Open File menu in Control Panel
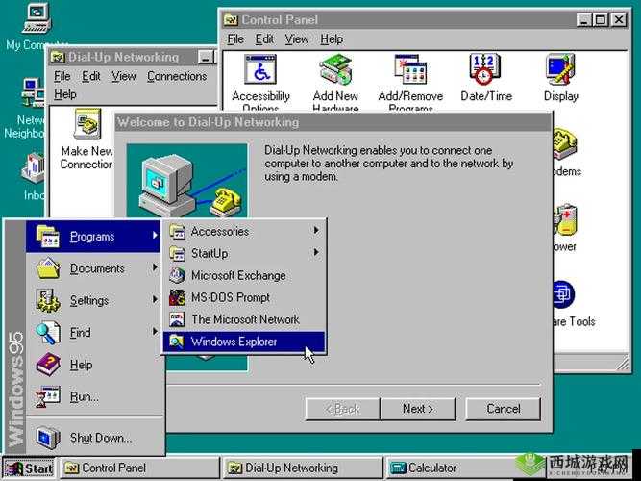Screen dimensions: 641x481 pyautogui.click(x=235, y=39)
